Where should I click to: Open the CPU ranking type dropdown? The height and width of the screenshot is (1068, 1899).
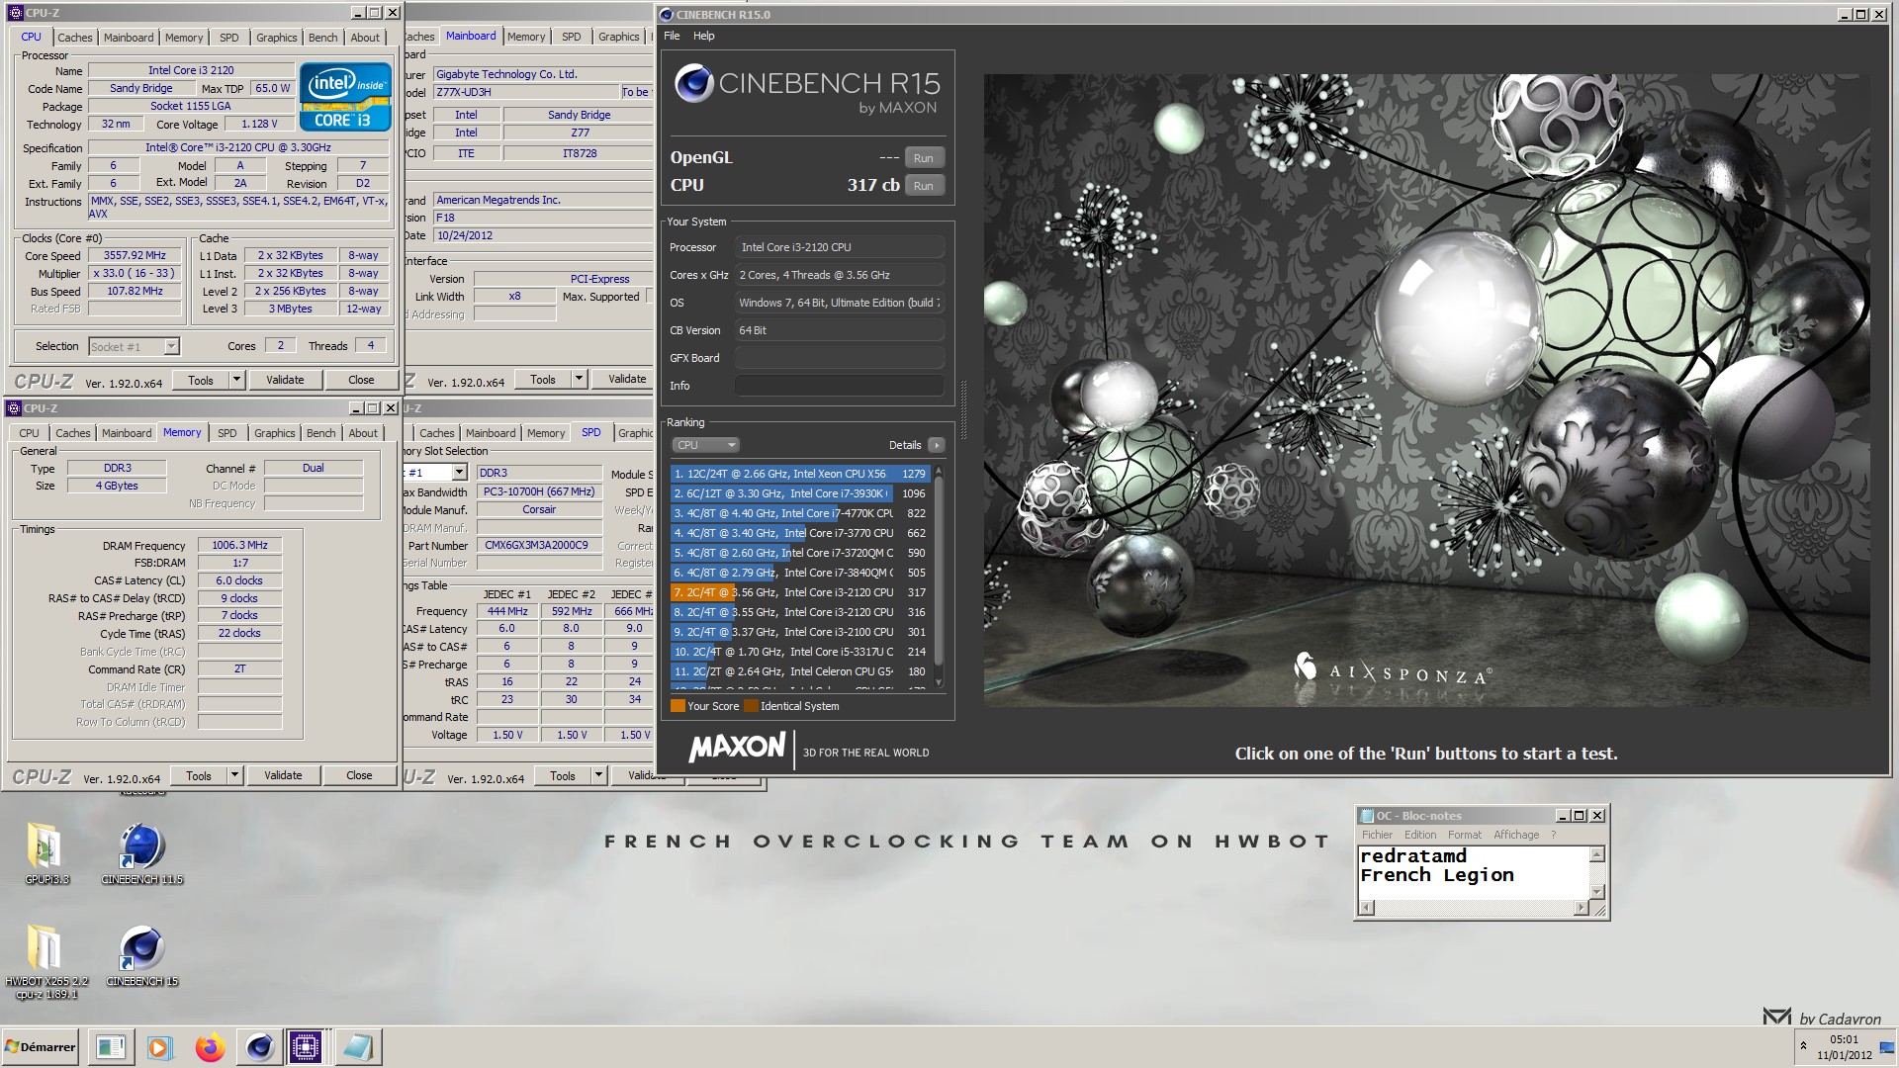pos(705,445)
